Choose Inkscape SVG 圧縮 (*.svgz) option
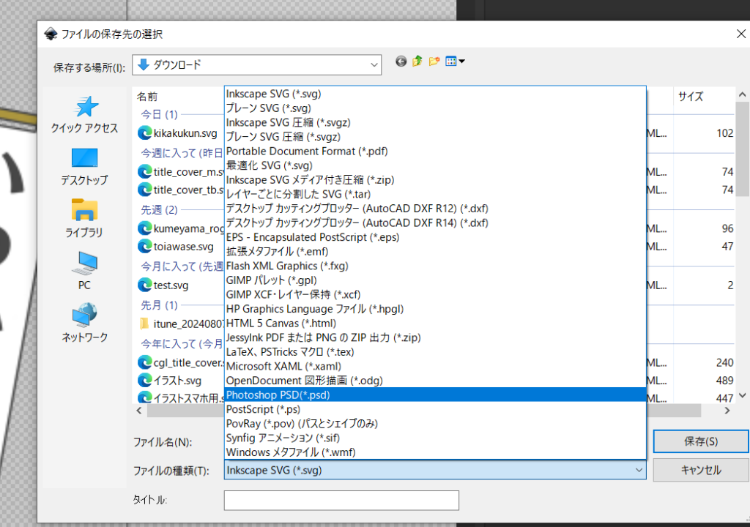 435,122
